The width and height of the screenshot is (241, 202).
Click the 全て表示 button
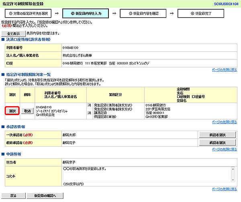click(x=13, y=34)
